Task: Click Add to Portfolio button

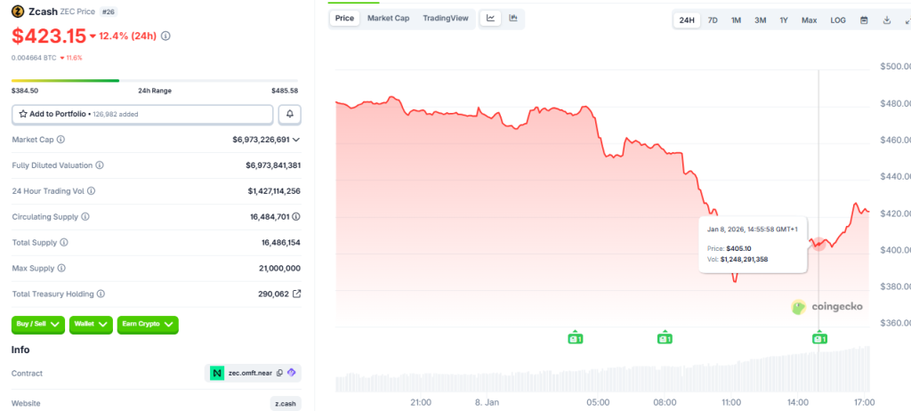Action: (142, 114)
